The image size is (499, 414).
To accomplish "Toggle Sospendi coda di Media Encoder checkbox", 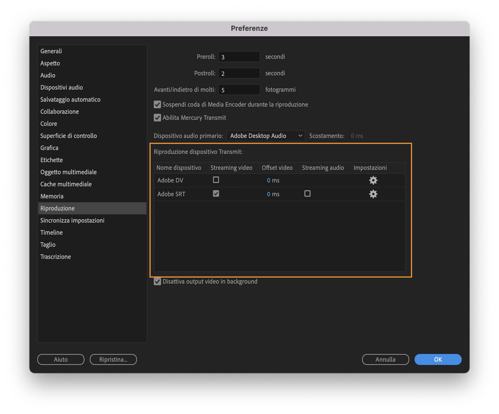I will pos(157,104).
